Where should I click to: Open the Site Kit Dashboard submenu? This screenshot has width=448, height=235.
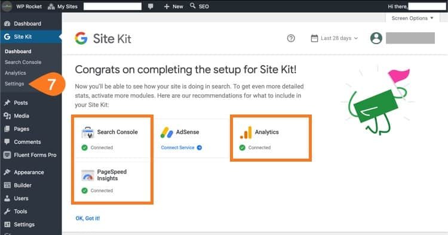point(18,51)
